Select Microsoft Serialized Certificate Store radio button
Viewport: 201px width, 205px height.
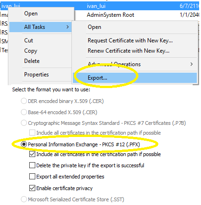24,199
